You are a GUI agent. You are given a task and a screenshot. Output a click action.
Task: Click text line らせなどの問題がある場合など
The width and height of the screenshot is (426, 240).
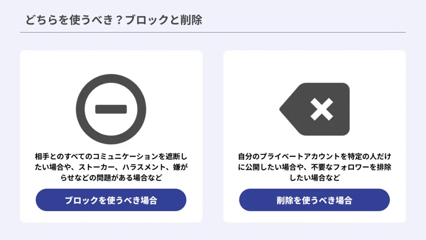tap(111, 177)
